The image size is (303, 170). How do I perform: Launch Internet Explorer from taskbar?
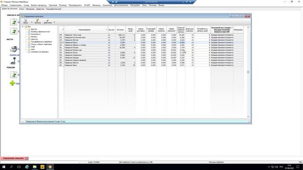tap(27, 167)
